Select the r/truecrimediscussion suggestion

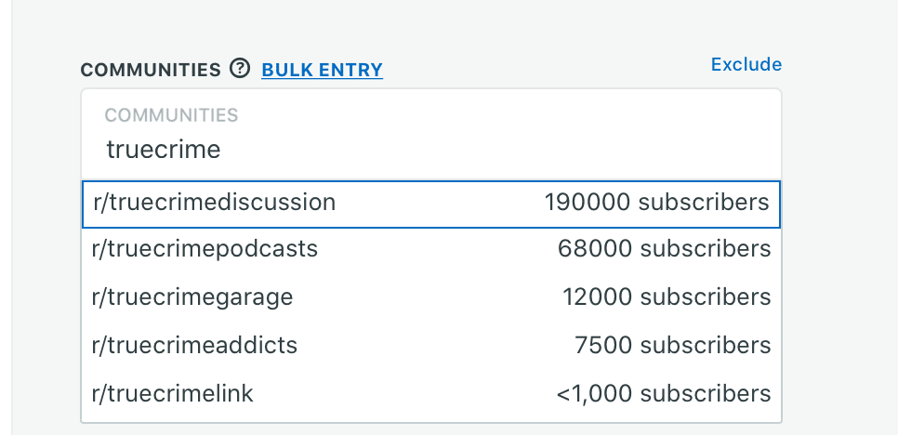pyautogui.click(x=214, y=202)
